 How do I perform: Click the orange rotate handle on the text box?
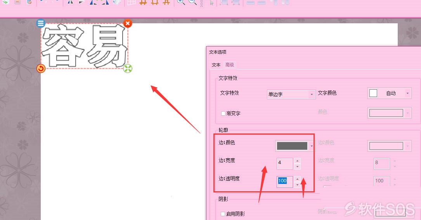pos(41,69)
